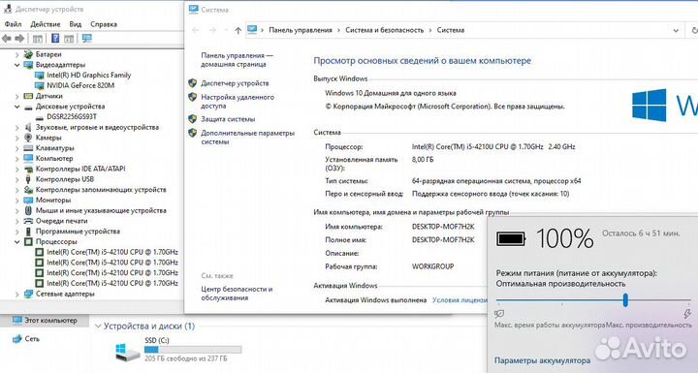
Task: Click the Мониторы category icon
Action: tap(28, 201)
